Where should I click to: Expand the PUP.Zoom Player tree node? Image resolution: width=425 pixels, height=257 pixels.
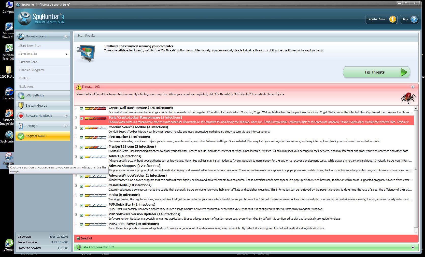click(x=76, y=224)
